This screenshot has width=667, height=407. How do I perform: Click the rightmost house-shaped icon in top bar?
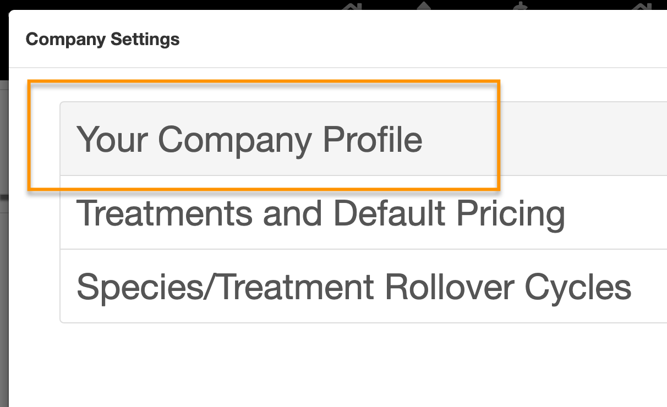point(641,6)
